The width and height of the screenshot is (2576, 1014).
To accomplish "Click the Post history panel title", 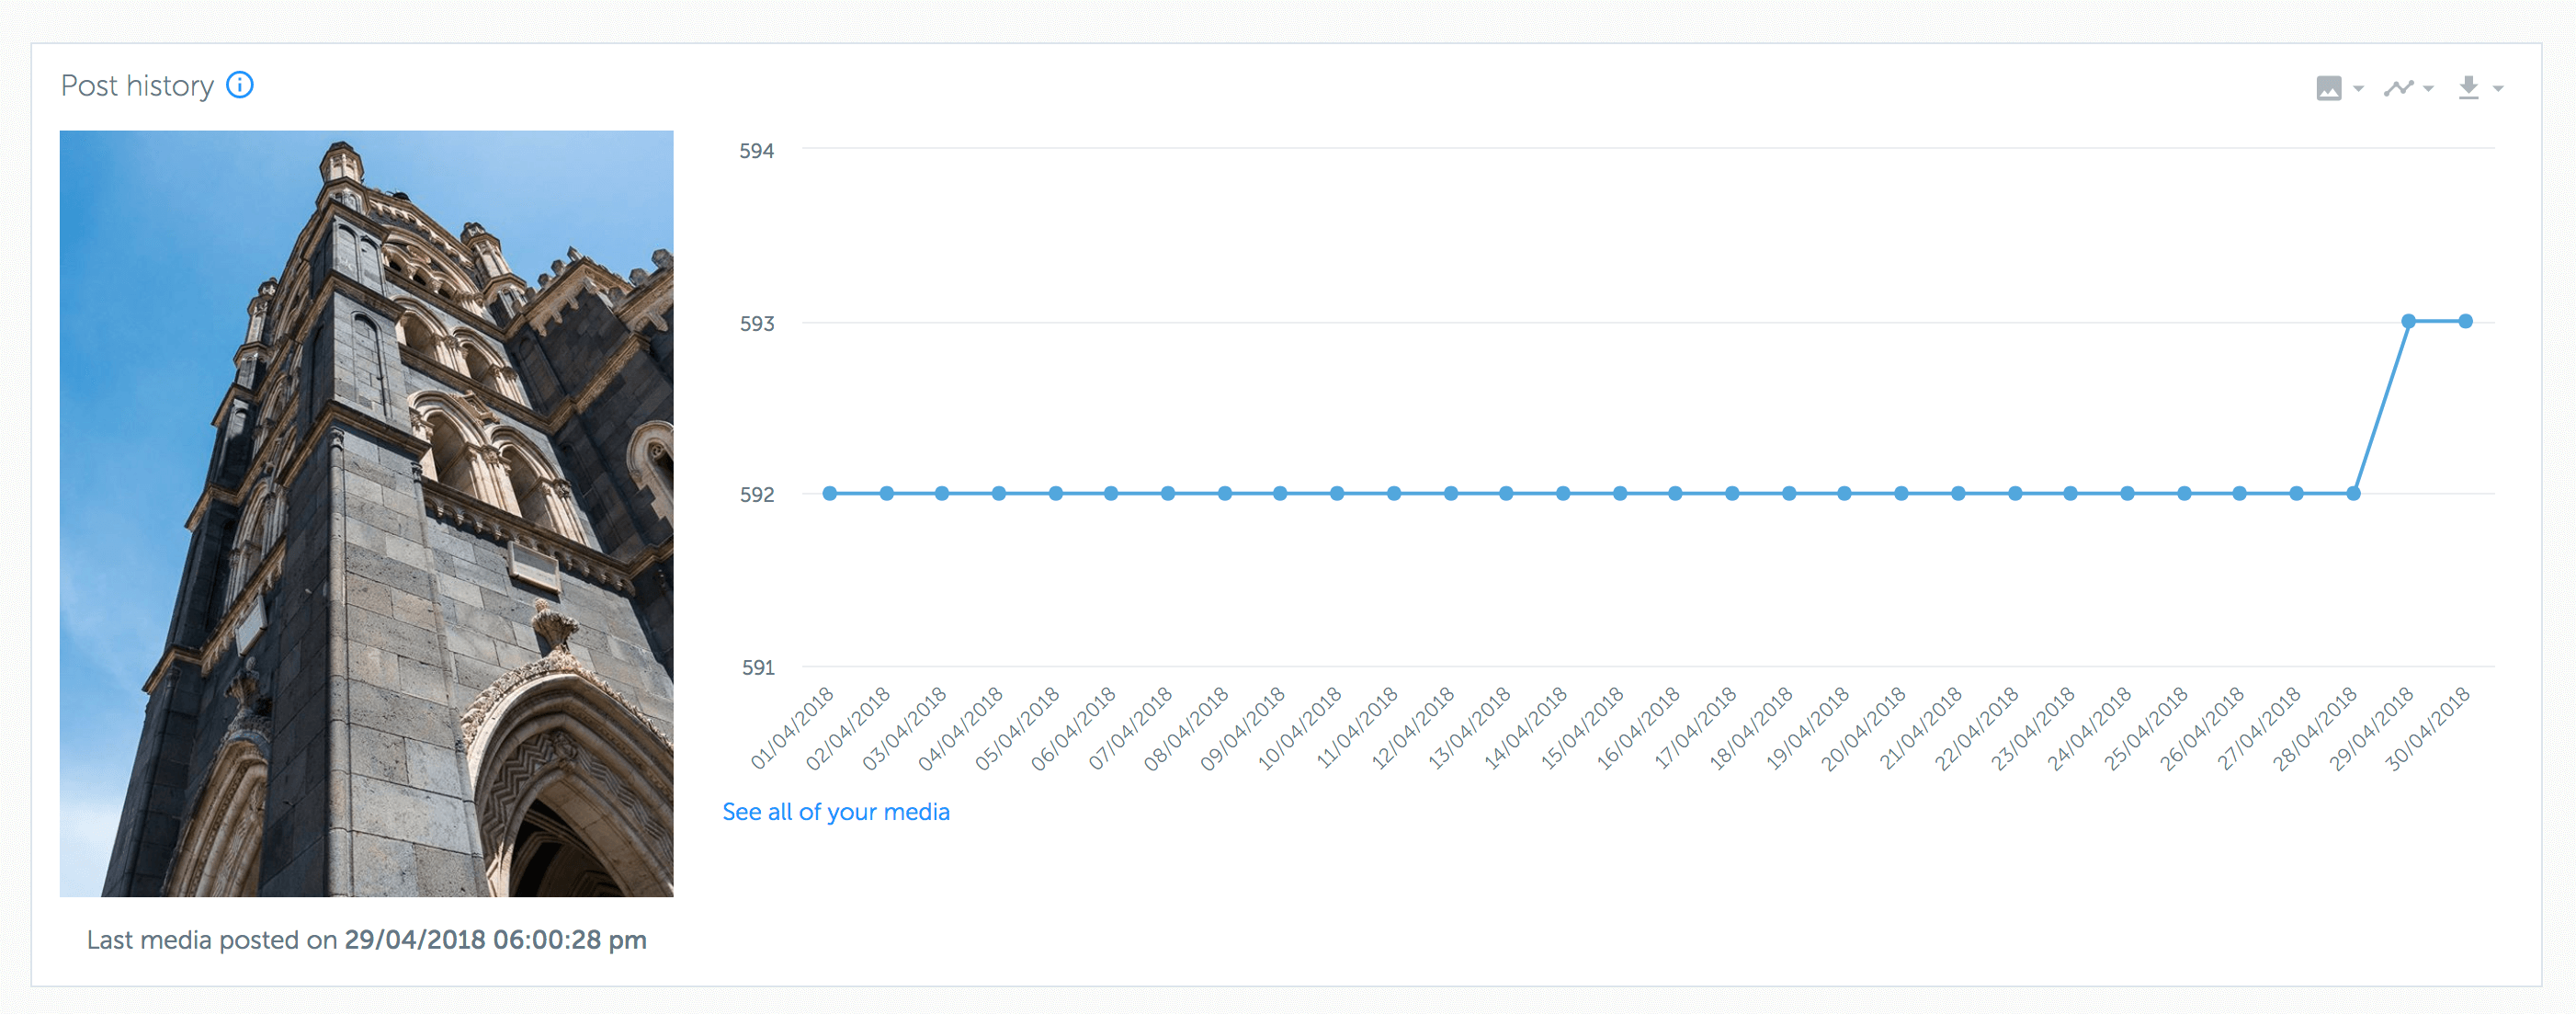I will [x=139, y=85].
